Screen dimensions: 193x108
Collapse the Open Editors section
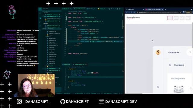[52, 11]
